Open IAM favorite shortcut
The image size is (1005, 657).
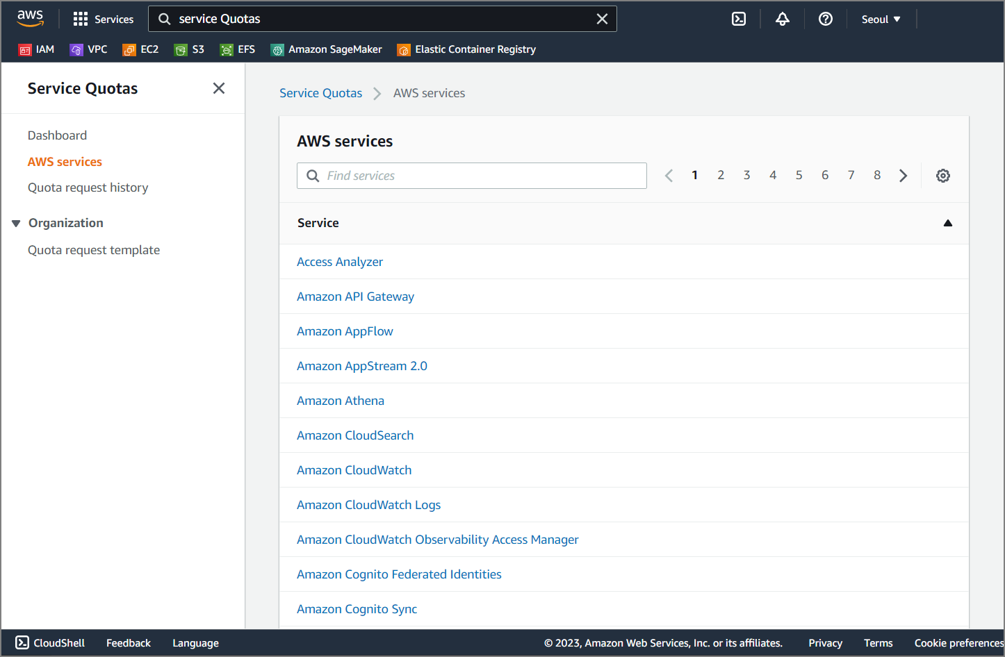36,49
